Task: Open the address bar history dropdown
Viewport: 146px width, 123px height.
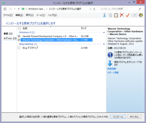Action: click(x=91, y=9)
